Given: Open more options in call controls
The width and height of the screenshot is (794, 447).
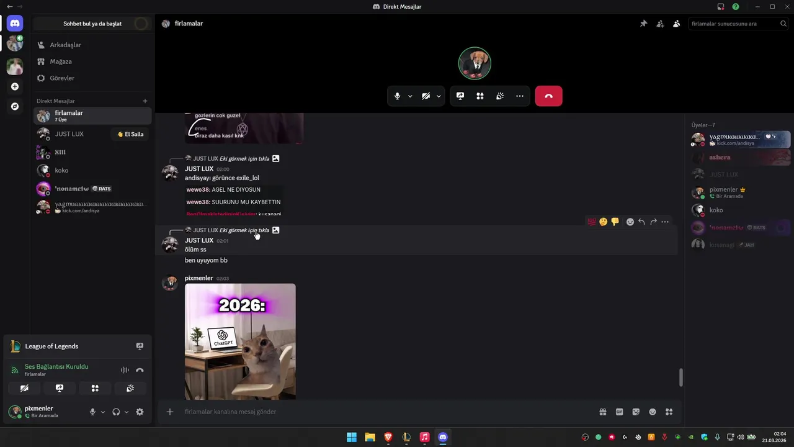Looking at the screenshot, I should (520, 96).
